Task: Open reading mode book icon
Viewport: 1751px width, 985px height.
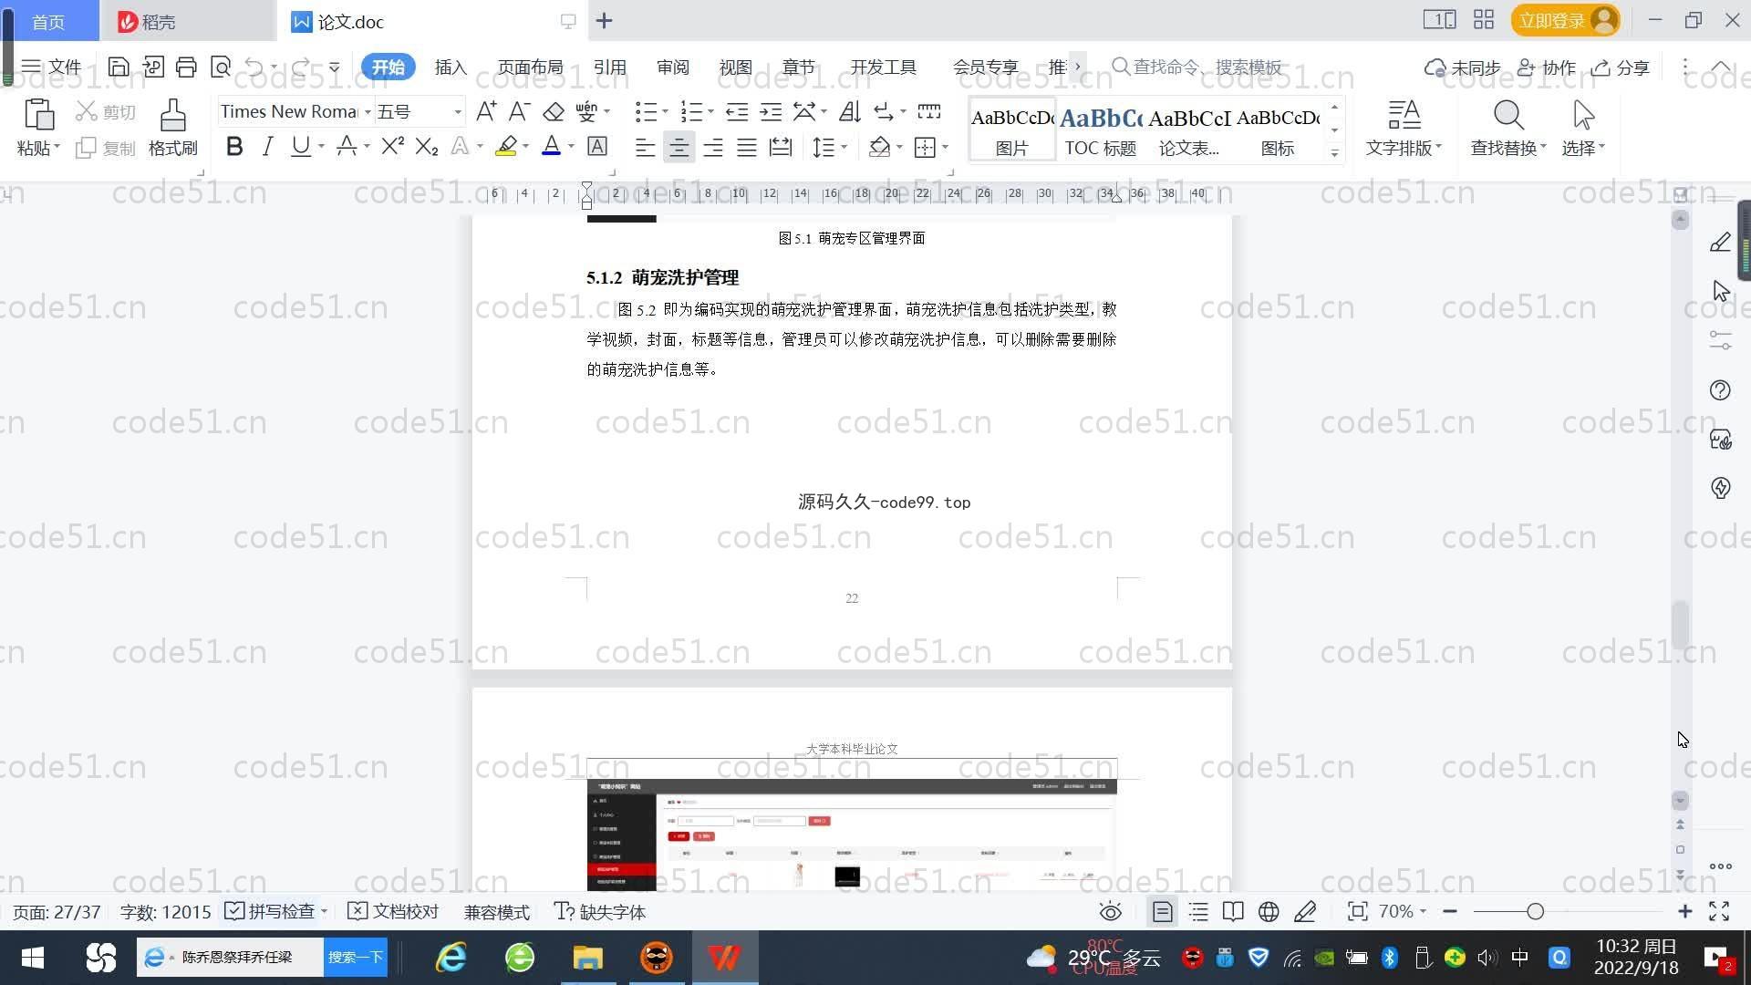Action: click(1233, 911)
